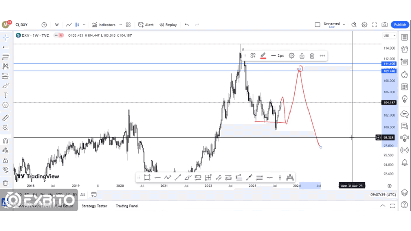Select the crosshair cursor tool
The image size is (411, 231).
pos(5,38)
